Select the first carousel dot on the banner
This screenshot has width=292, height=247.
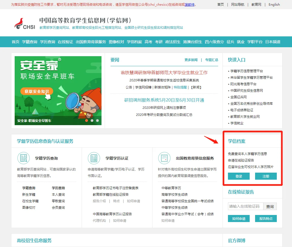click(87, 121)
